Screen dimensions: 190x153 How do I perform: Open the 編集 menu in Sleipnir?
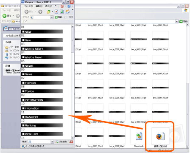[x=39, y=6]
